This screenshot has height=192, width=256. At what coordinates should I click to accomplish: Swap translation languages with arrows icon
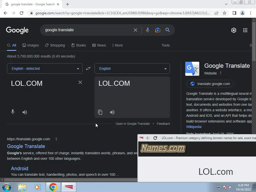pyautogui.click(x=88, y=68)
